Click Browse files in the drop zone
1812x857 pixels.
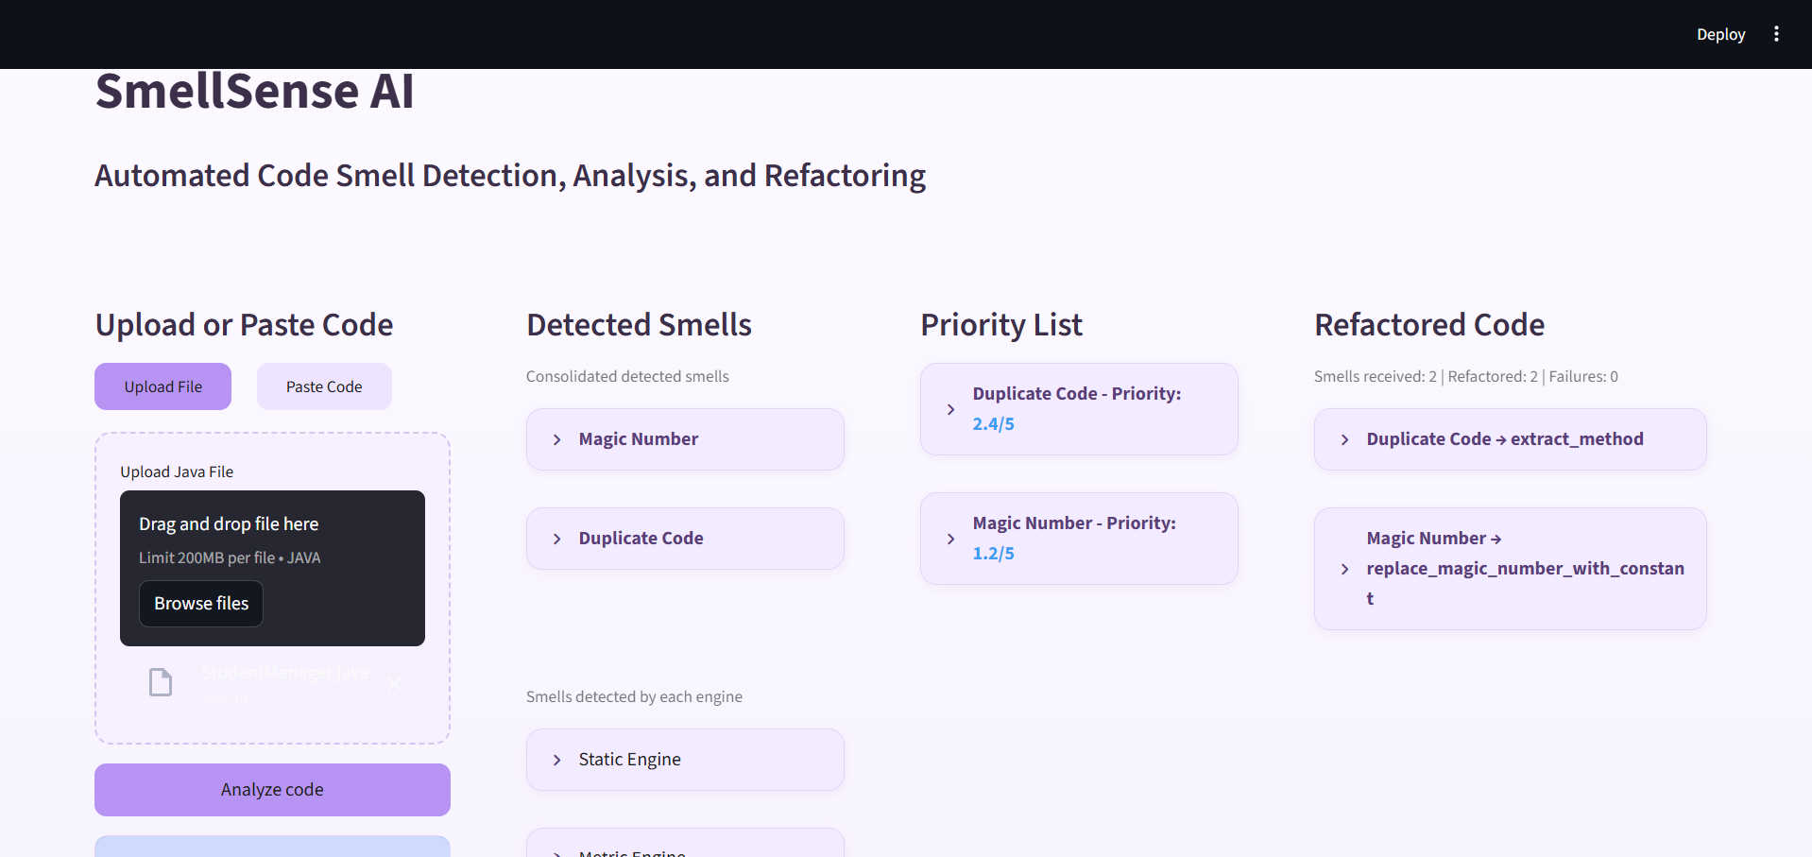tap(200, 603)
